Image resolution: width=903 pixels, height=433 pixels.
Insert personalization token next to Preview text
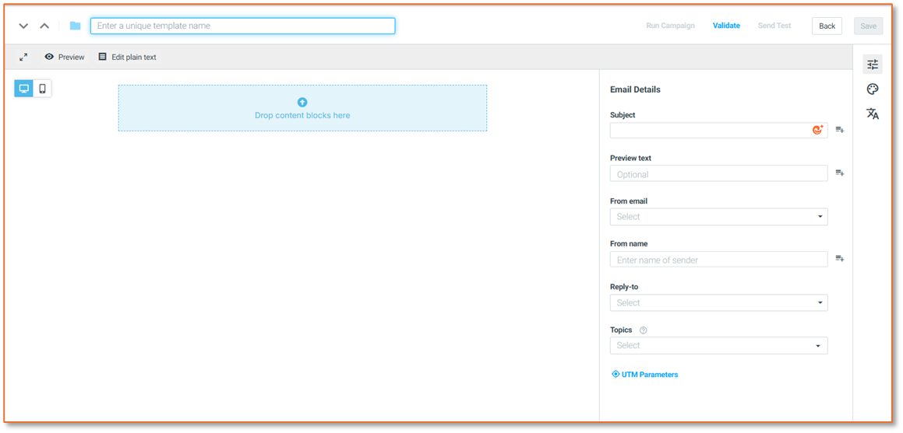840,173
